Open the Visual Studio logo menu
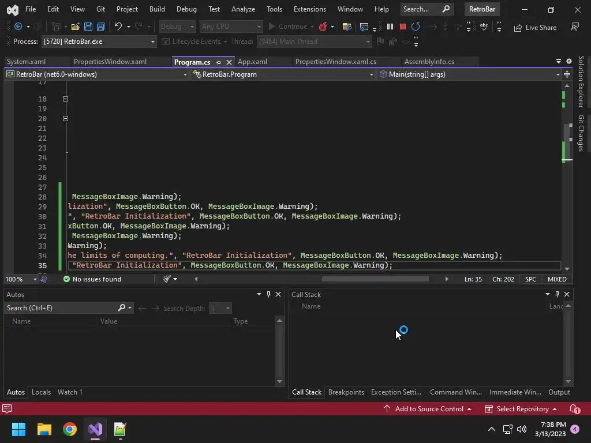The width and height of the screenshot is (591, 443). click(x=13, y=9)
